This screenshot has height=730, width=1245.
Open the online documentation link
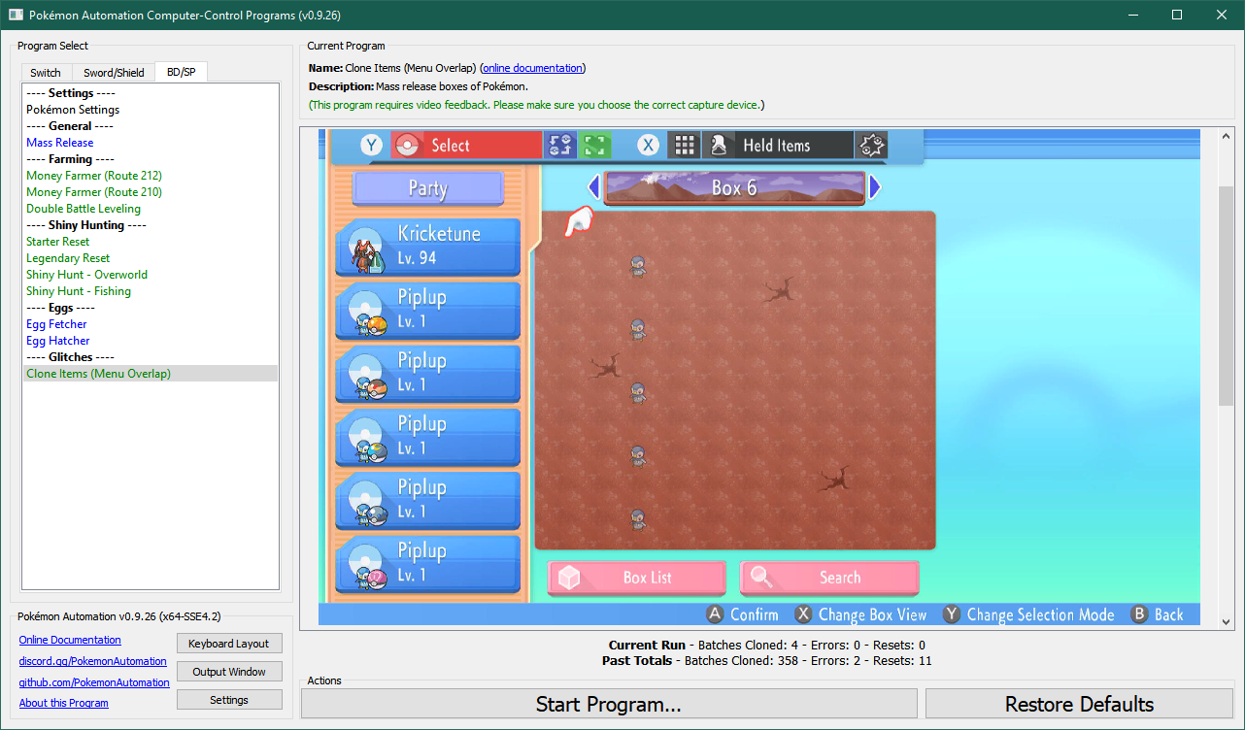533,68
